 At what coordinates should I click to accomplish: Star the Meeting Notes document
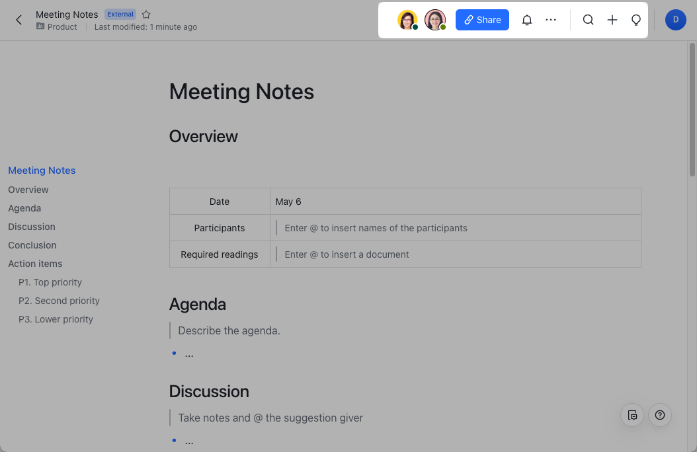(x=146, y=15)
